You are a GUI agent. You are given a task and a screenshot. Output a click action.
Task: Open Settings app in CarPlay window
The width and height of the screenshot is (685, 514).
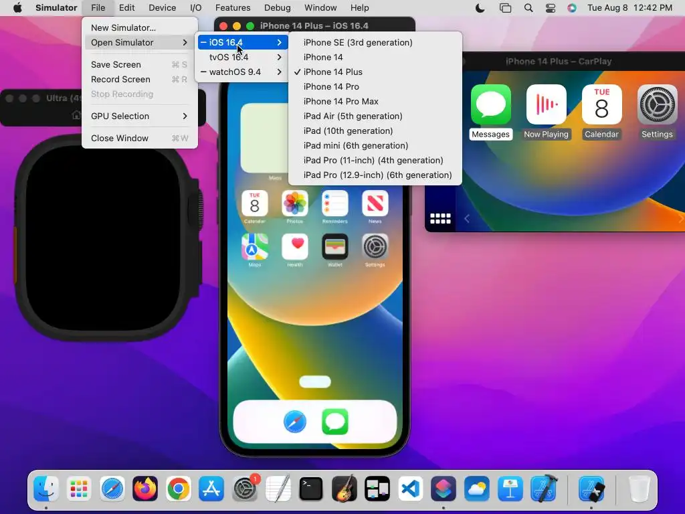tap(657, 105)
